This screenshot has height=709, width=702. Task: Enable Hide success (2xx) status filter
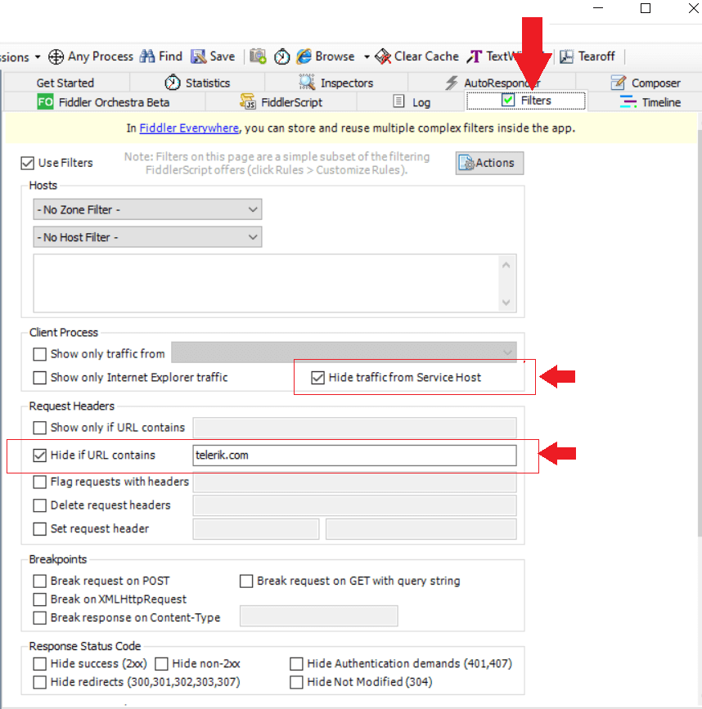(x=38, y=663)
